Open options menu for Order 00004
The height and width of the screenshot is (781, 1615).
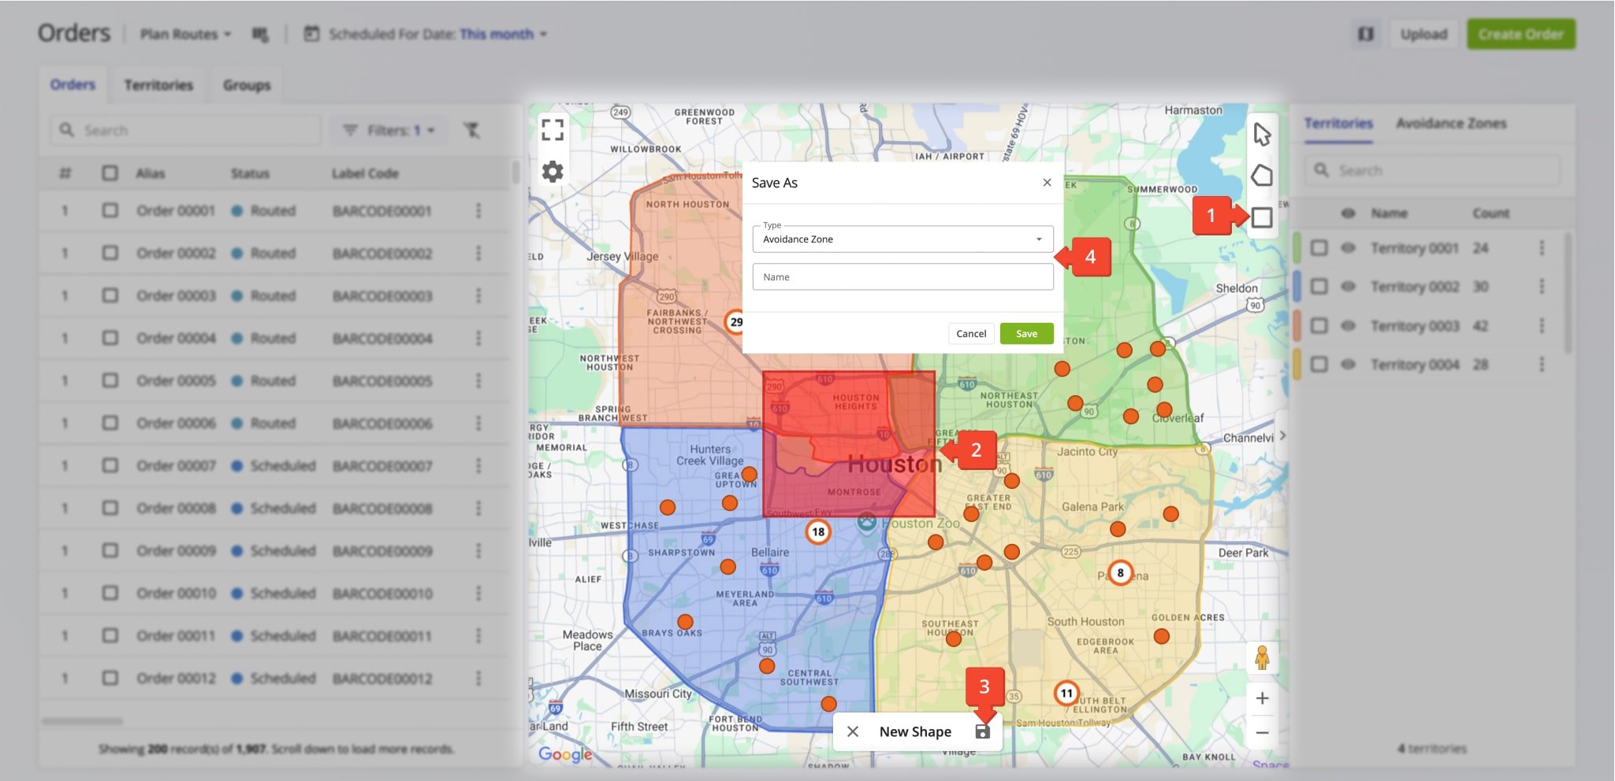[478, 339]
